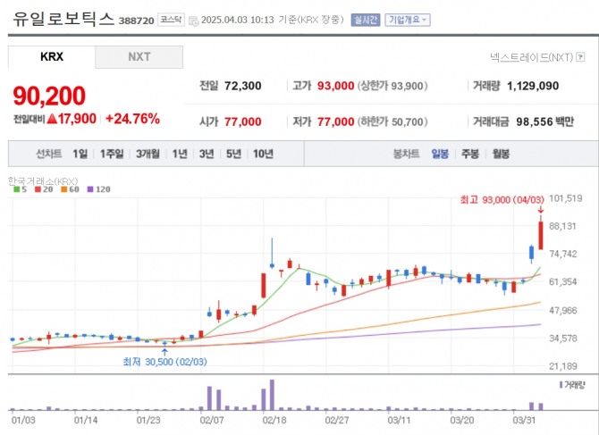Select the 일봉 daily candle chart
Viewport: 599px width, 435px height.
tap(440, 154)
